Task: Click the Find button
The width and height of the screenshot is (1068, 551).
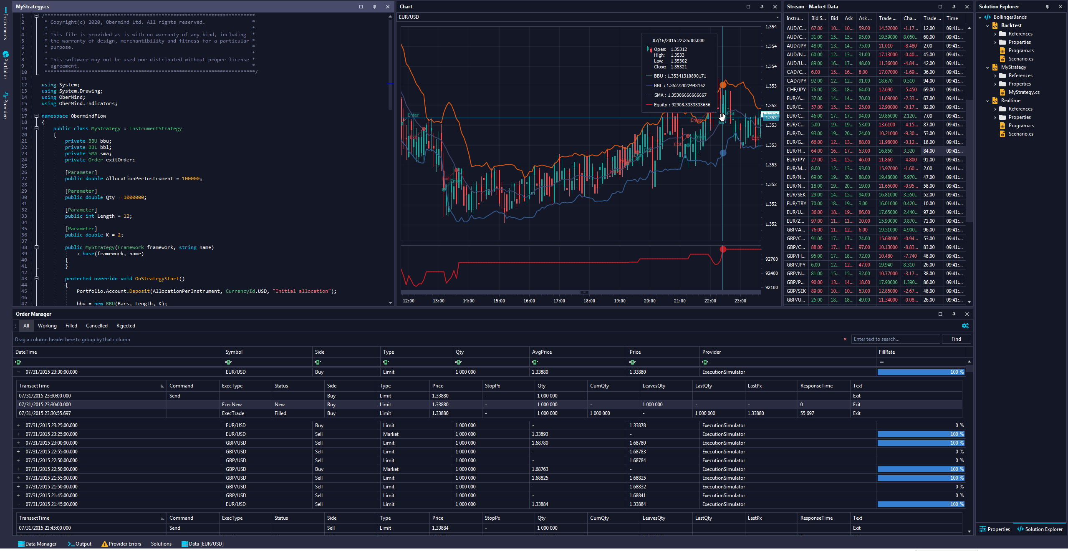Action: [x=956, y=339]
